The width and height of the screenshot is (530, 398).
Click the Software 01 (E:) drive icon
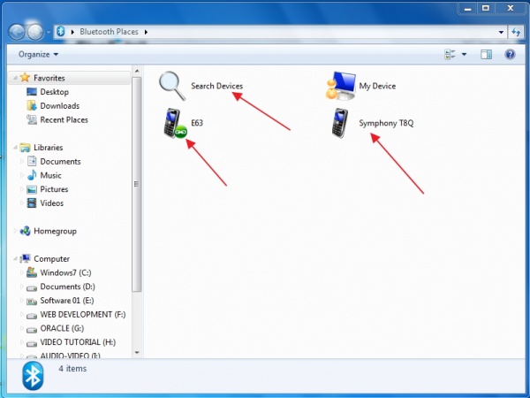(x=32, y=301)
